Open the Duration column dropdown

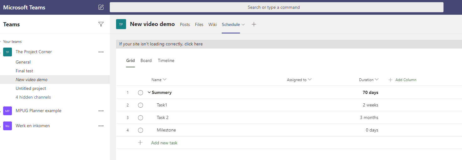377,80
